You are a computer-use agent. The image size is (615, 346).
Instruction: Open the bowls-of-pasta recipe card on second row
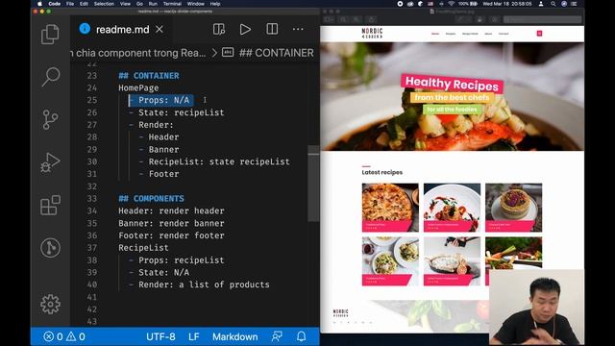(390, 260)
